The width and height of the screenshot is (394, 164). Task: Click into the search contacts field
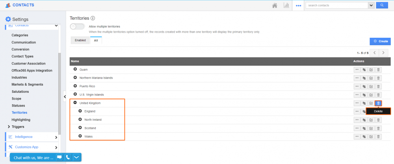pos(336,6)
